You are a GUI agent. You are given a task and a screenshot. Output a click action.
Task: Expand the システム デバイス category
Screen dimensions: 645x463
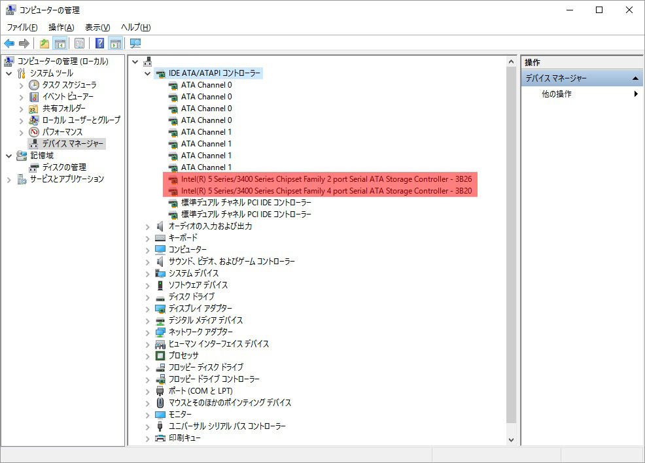147,274
